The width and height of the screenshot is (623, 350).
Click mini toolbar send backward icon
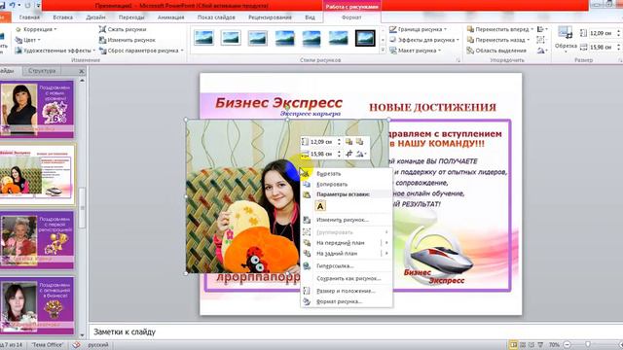tap(359, 142)
